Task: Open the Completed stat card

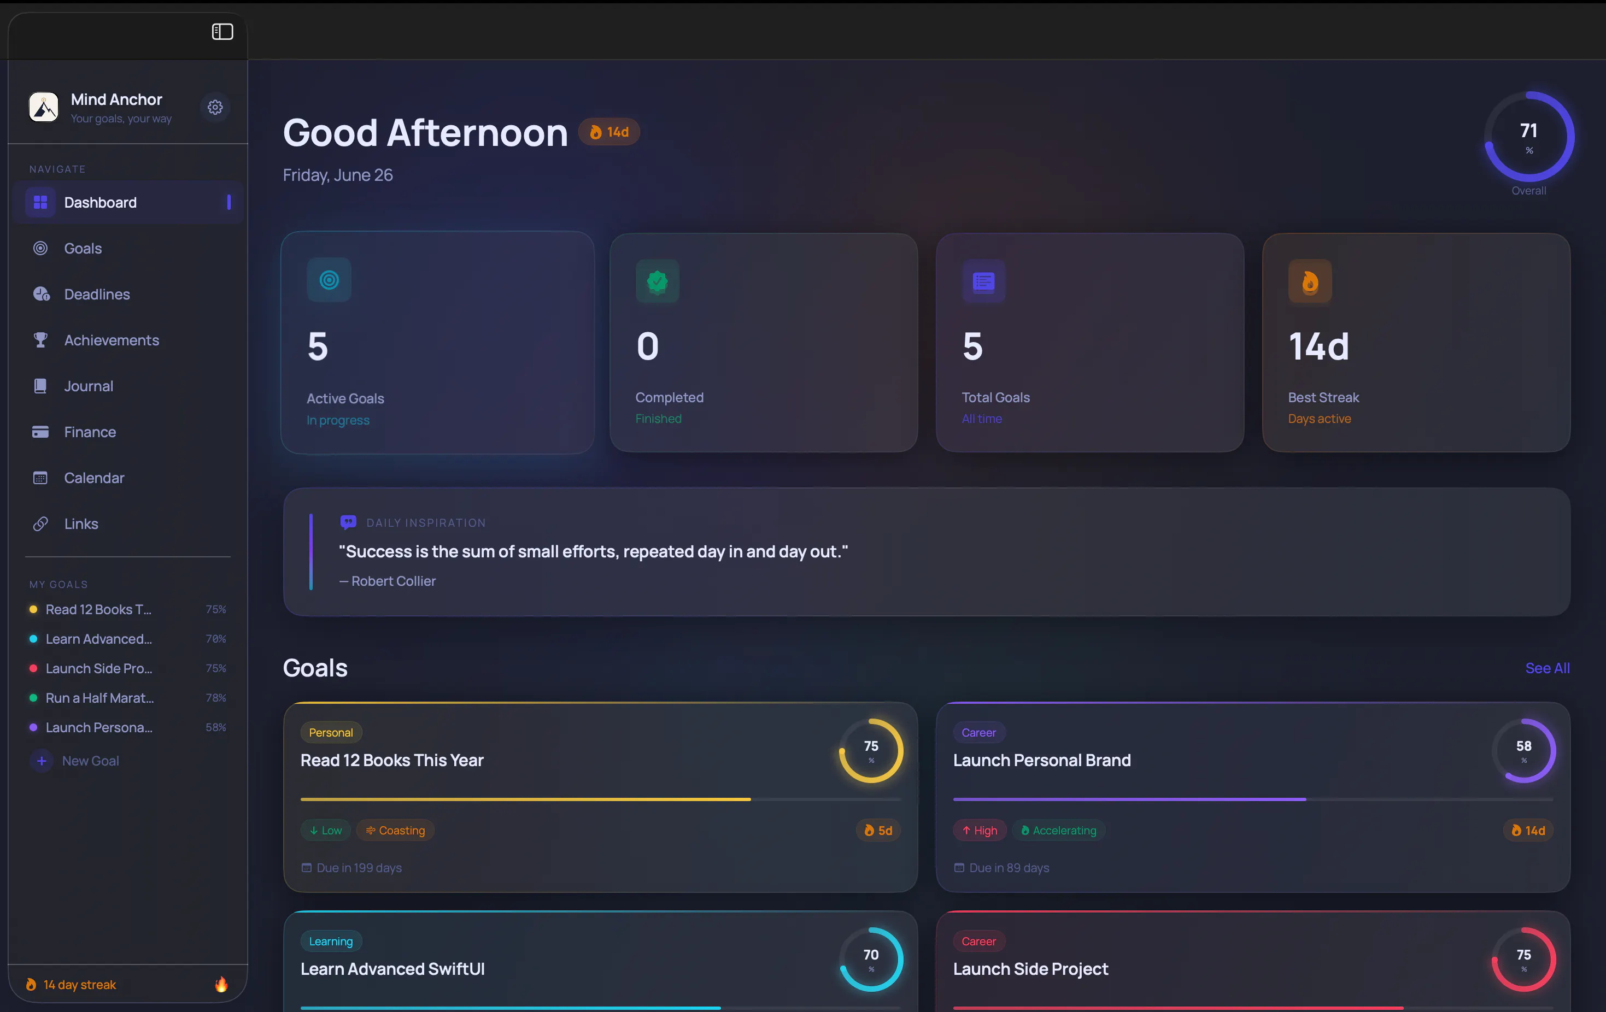Action: click(x=764, y=343)
